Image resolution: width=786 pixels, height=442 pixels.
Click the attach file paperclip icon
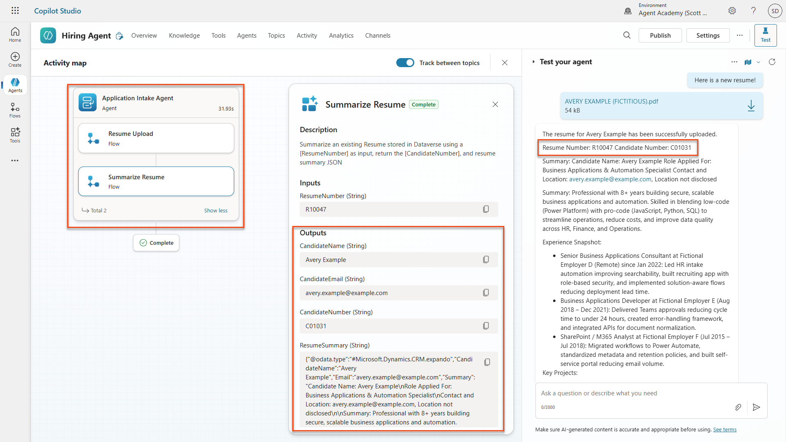(738, 407)
